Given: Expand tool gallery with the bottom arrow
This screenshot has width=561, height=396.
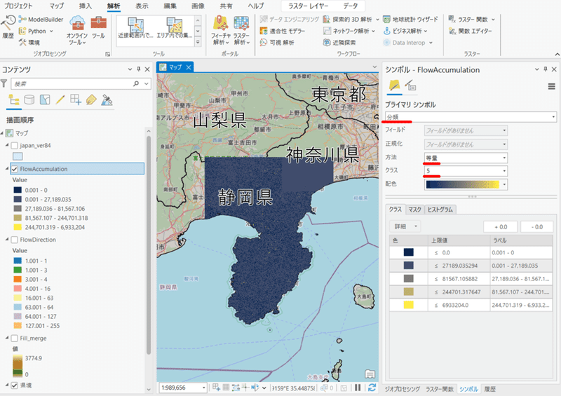Looking at the screenshot, I should (198, 42).
